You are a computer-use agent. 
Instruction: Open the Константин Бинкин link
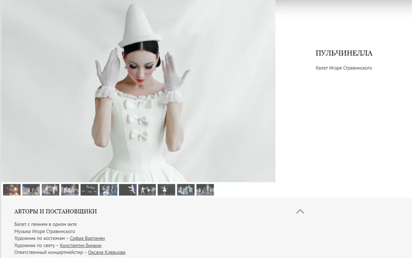(x=81, y=246)
